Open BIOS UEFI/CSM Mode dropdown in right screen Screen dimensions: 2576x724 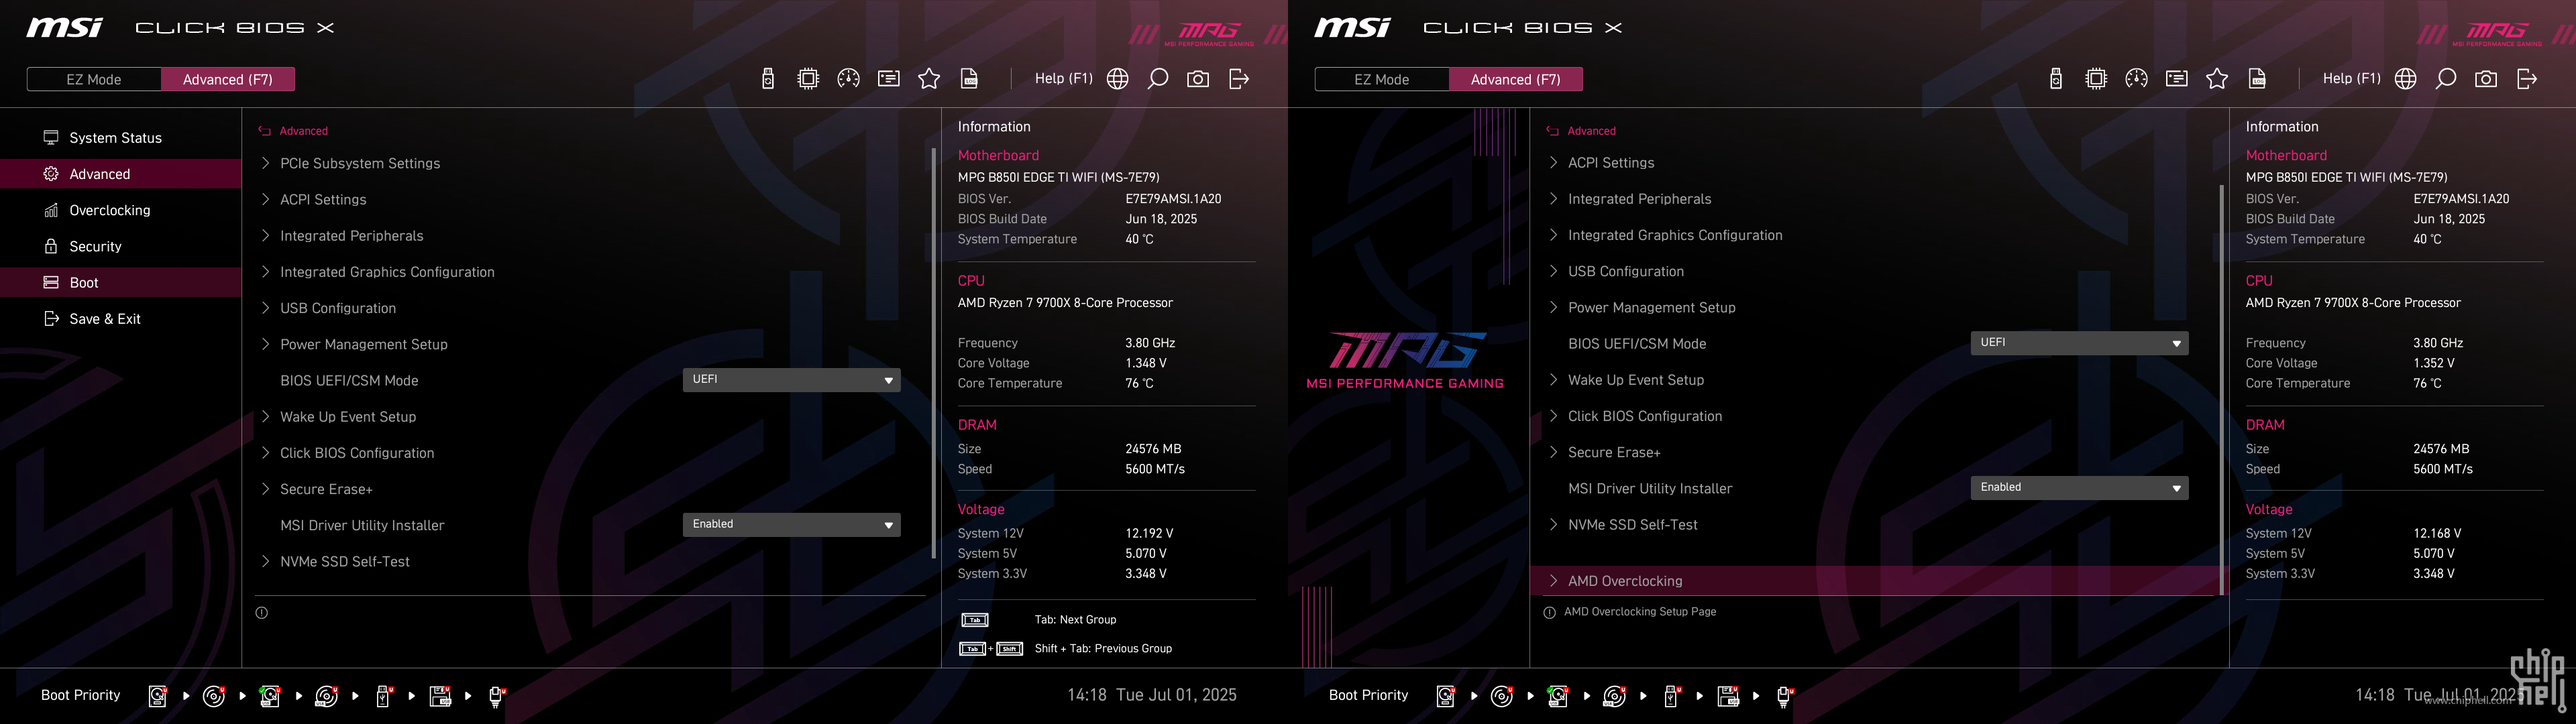click(2079, 343)
